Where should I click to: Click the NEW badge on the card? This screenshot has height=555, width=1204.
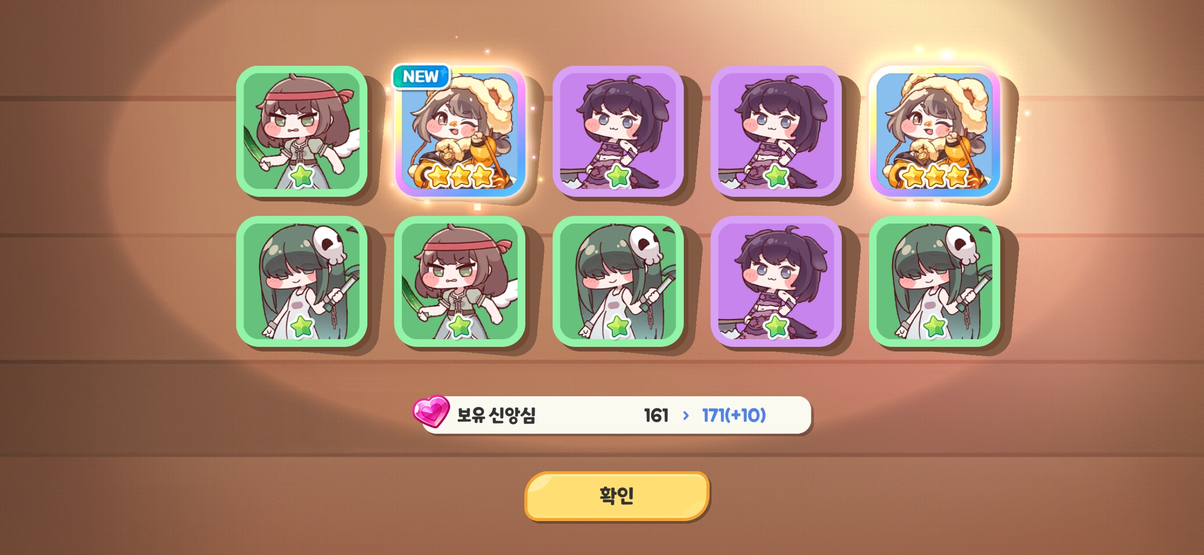(421, 77)
